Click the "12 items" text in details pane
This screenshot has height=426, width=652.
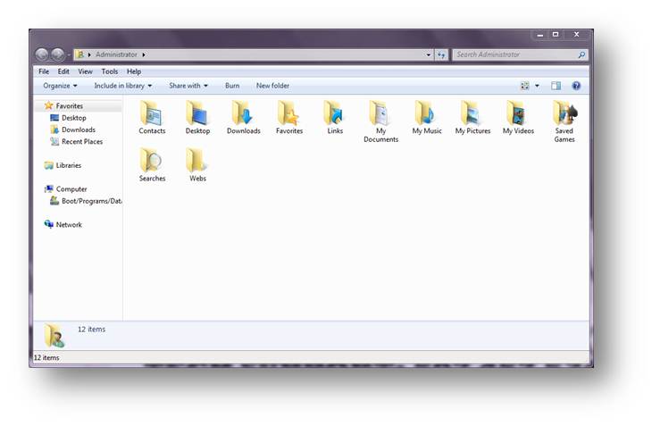pos(91,330)
